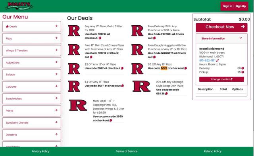Open the Pizza menu category
Image resolution: width=254 pixels, height=156 pixels.
(32, 39)
